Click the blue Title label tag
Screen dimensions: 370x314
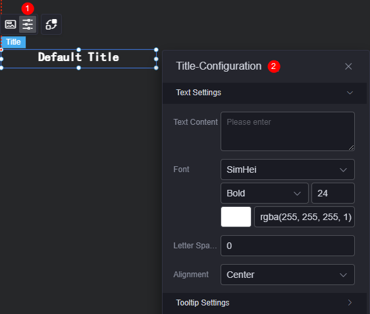click(13, 42)
